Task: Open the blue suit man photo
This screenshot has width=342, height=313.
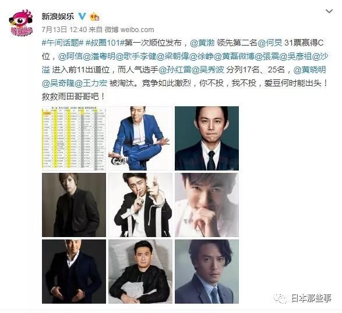Action: click(140, 138)
